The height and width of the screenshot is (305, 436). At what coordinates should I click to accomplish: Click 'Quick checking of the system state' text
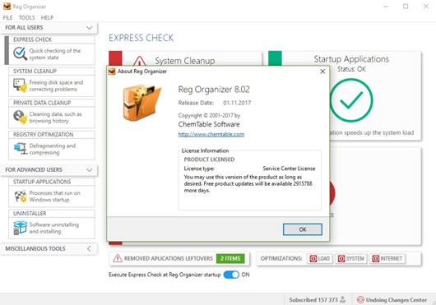55,54
